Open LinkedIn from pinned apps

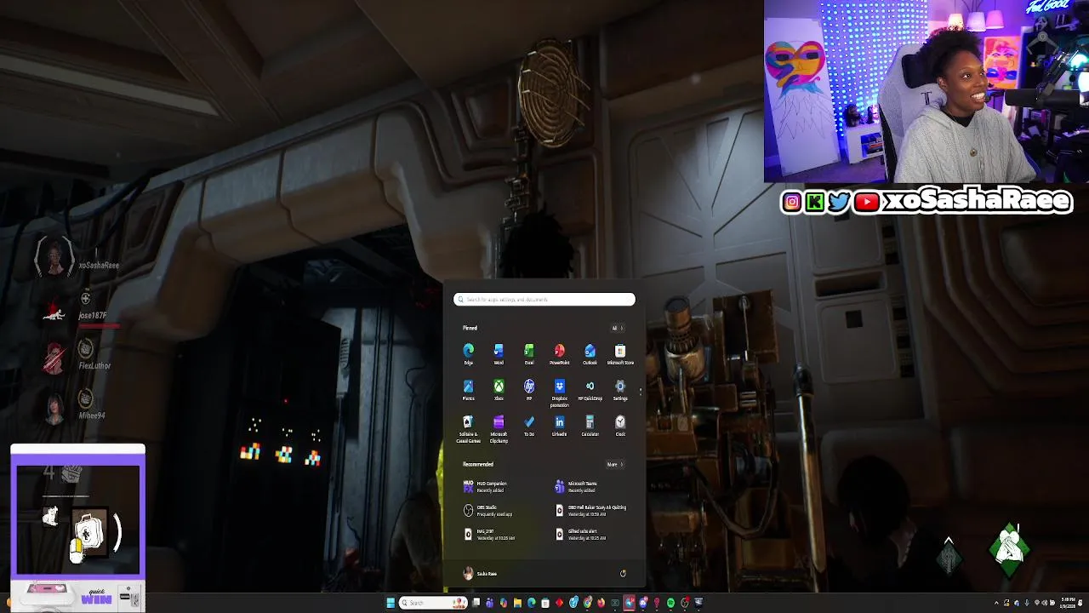click(x=559, y=426)
